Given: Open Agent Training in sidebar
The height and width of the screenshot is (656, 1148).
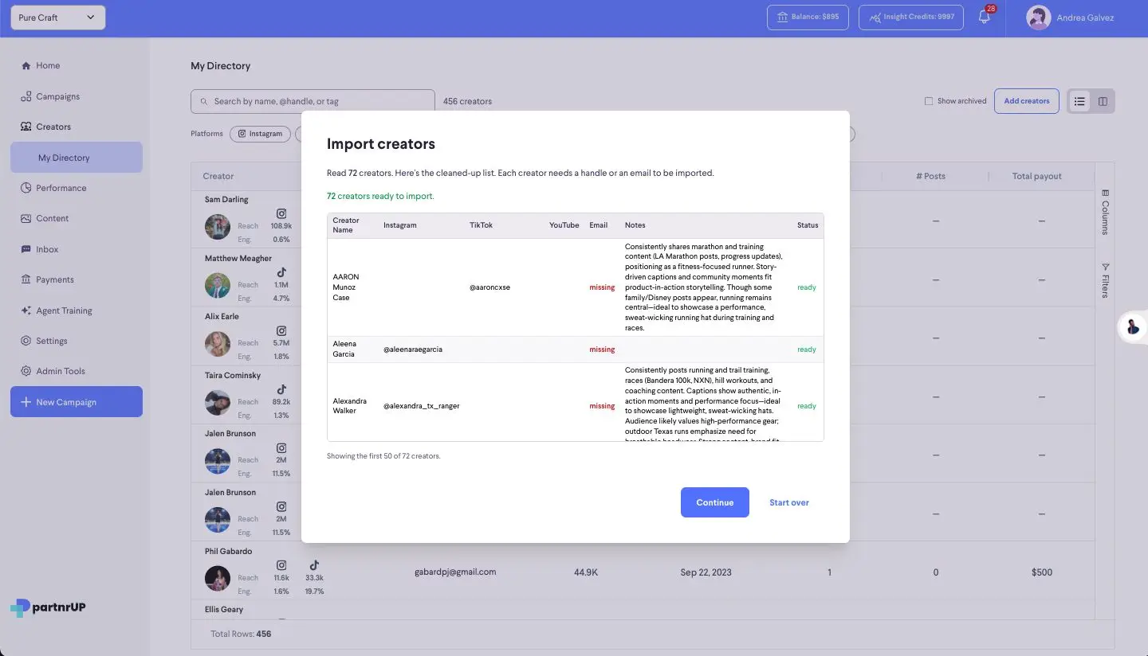Looking at the screenshot, I should (x=64, y=310).
